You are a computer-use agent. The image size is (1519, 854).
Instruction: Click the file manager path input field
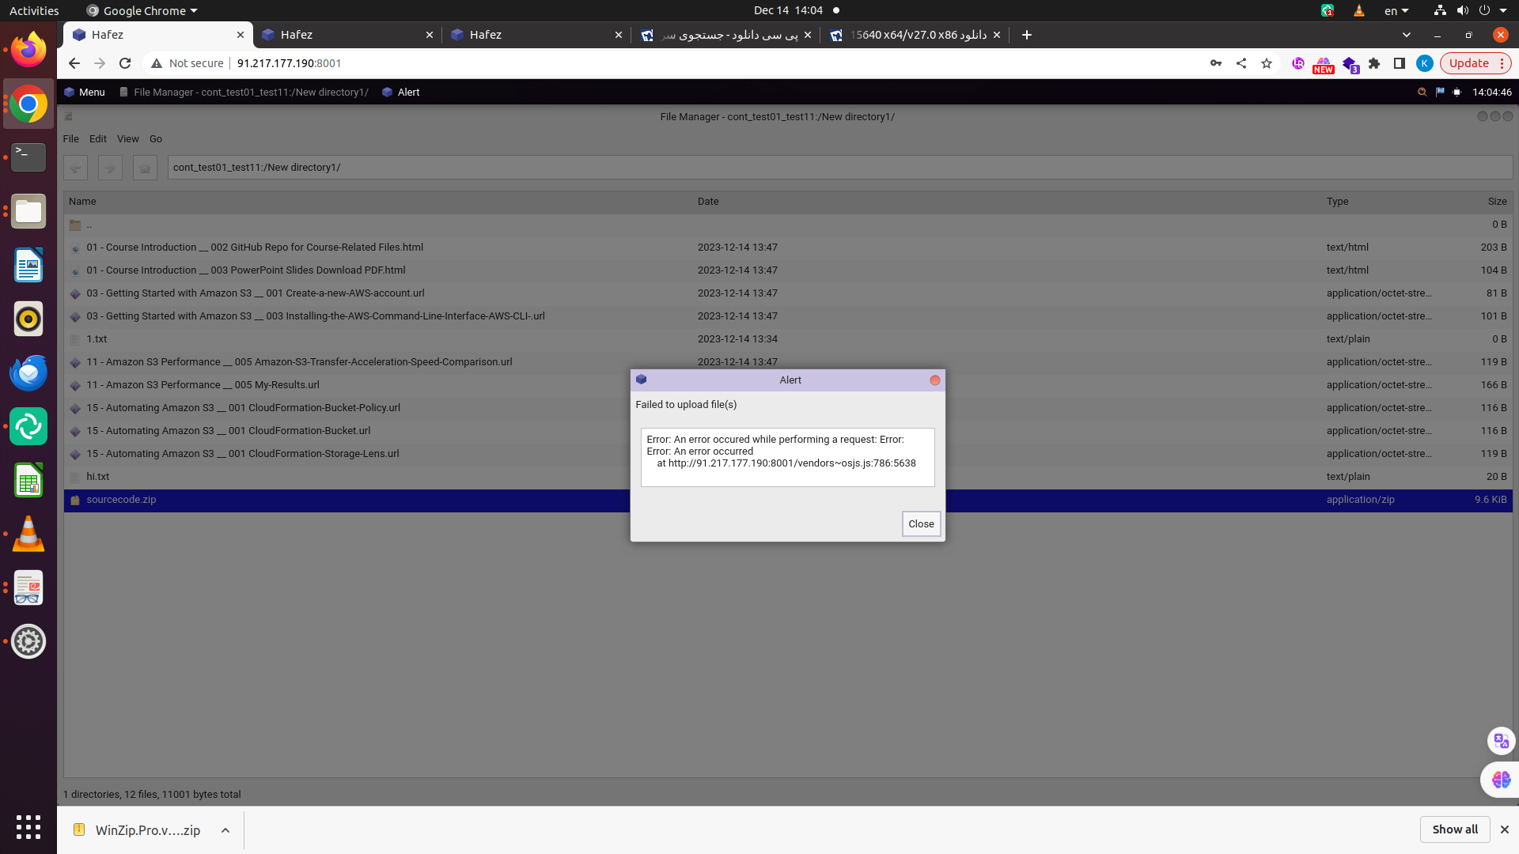tap(839, 168)
